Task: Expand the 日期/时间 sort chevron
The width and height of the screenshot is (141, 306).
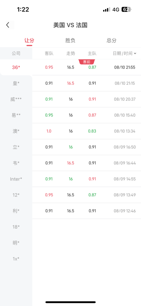Action: click(x=135, y=53)
